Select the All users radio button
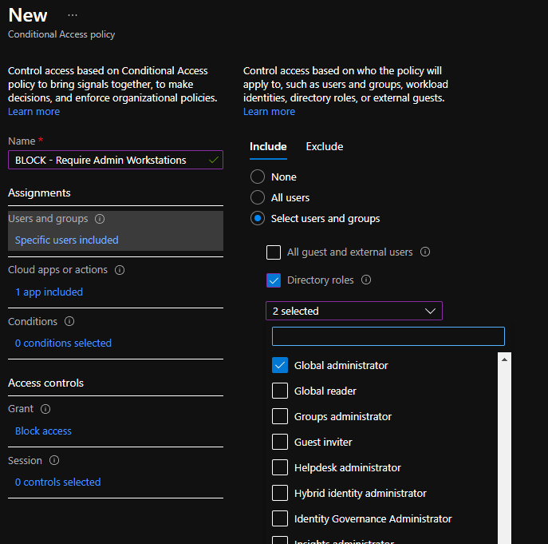The width and height of the screenshot is (548, 544). [258, 197]
